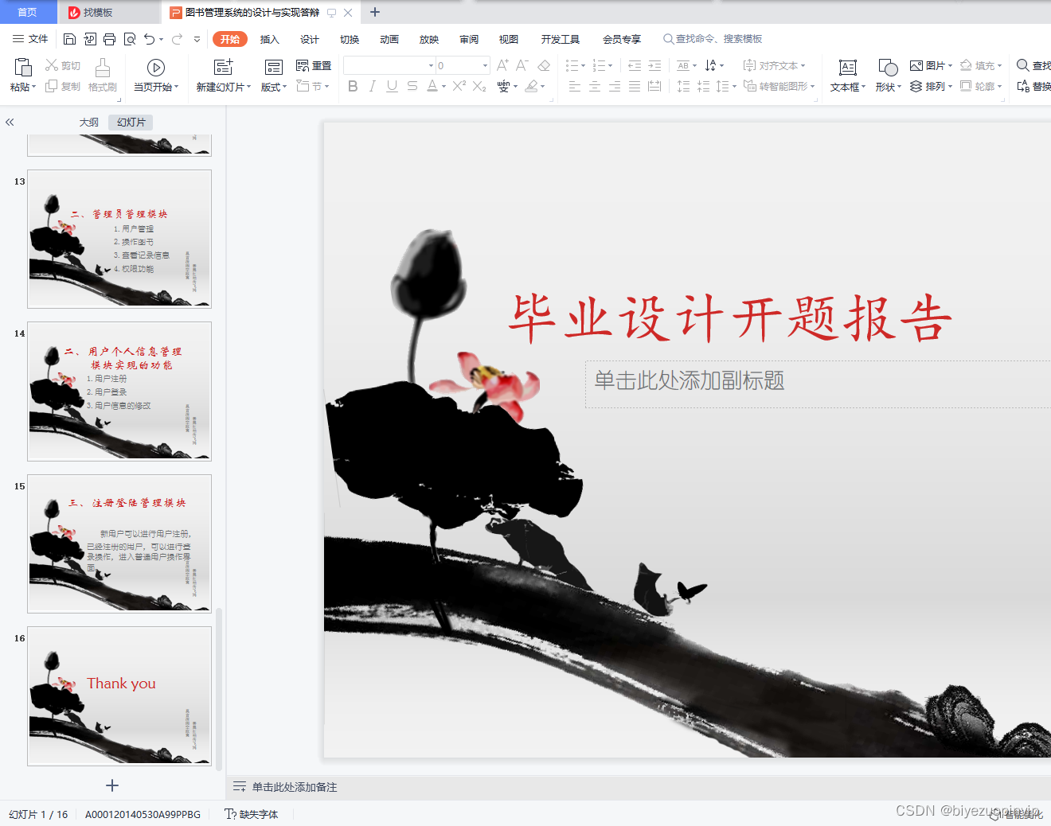Click the Increase Indent icon

coord(654,66)
